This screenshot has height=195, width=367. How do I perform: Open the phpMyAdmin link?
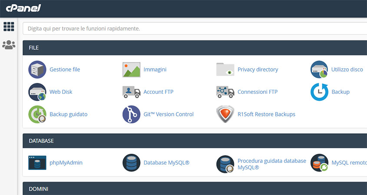[x=66, y=163]
